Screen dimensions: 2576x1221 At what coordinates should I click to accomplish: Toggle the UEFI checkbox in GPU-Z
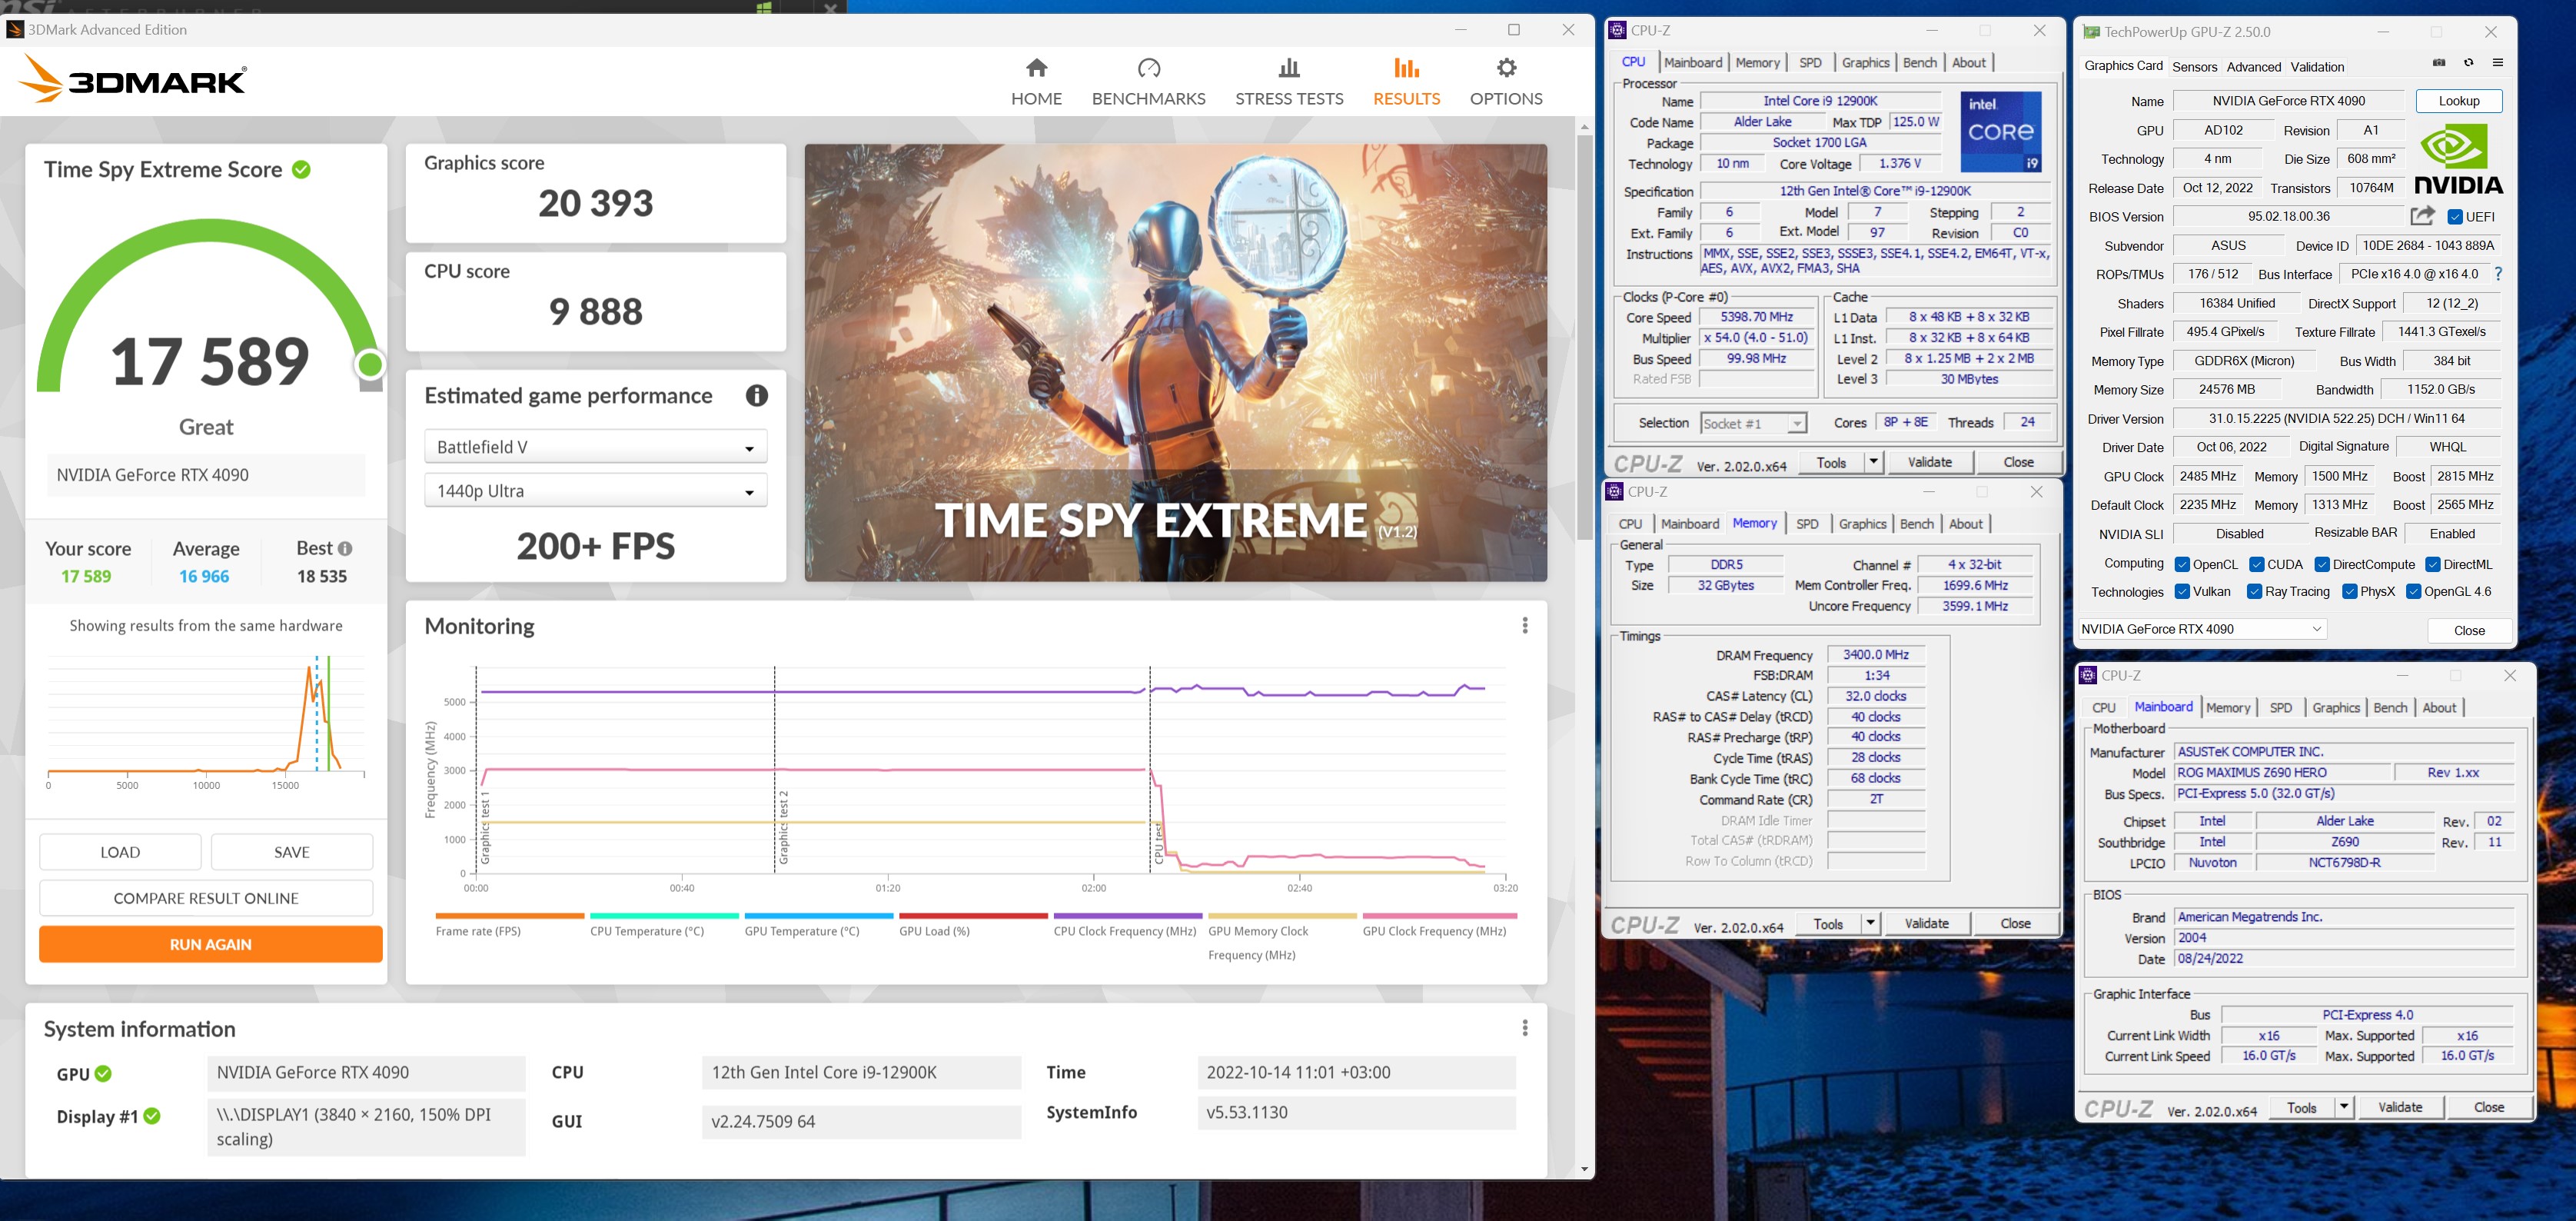click(2454, 217)
